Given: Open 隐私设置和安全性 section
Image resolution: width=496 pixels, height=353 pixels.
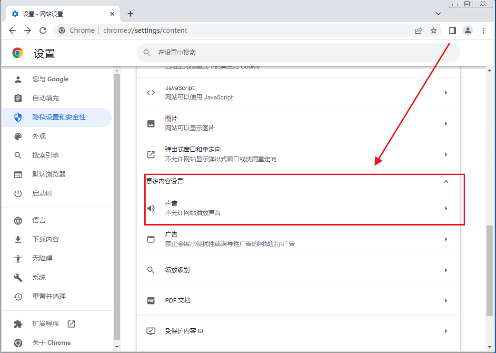Looking at the screenshot, I should (57, 117).
